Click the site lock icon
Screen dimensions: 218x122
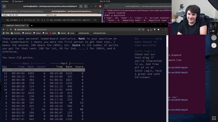(15, 29)
